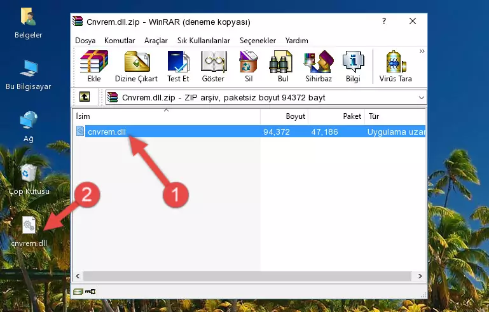Viewport: 489px width, 312px height.
Task: Select cnvrem.dll row in archive list
Action: point(250,132)
